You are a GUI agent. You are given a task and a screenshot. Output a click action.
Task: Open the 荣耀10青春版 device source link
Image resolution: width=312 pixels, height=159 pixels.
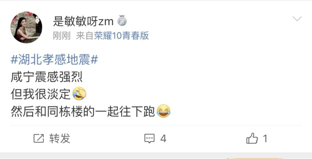[x=121, y=36]
